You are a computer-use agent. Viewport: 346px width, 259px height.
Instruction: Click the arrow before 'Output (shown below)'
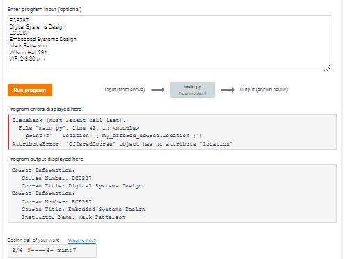[x=228, y=90]
